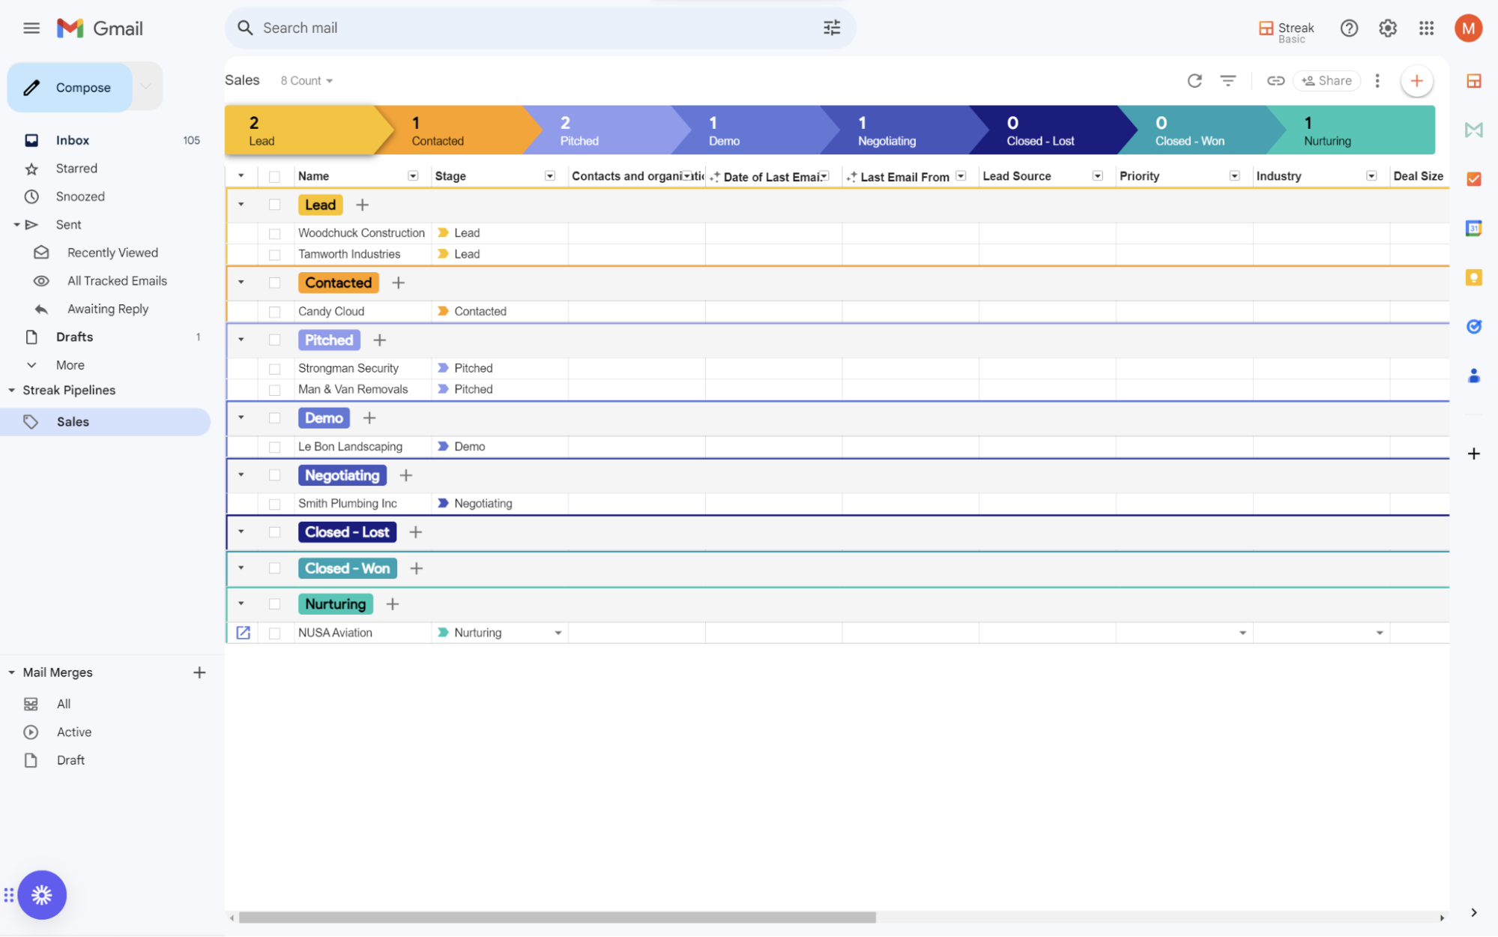Check the select-all checkbox in the header row
1498x937 pixels.
(274, 175)
